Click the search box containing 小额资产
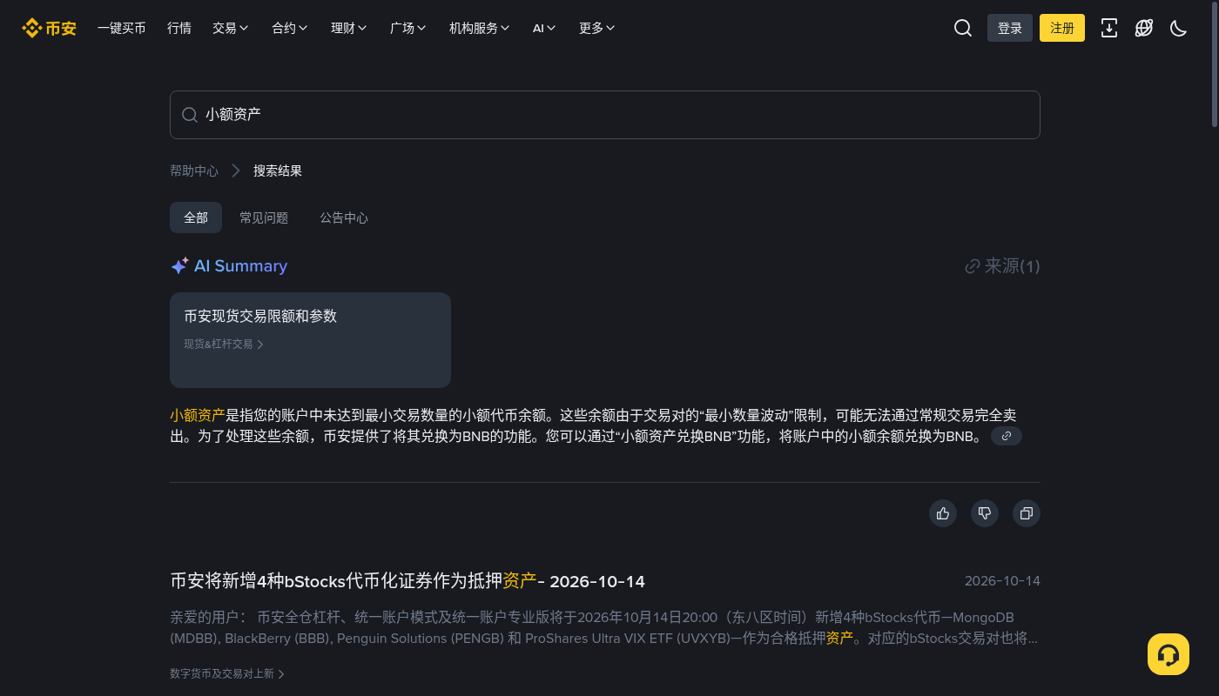The width and height of the screenshot is (1219, 696). [605, 115]
